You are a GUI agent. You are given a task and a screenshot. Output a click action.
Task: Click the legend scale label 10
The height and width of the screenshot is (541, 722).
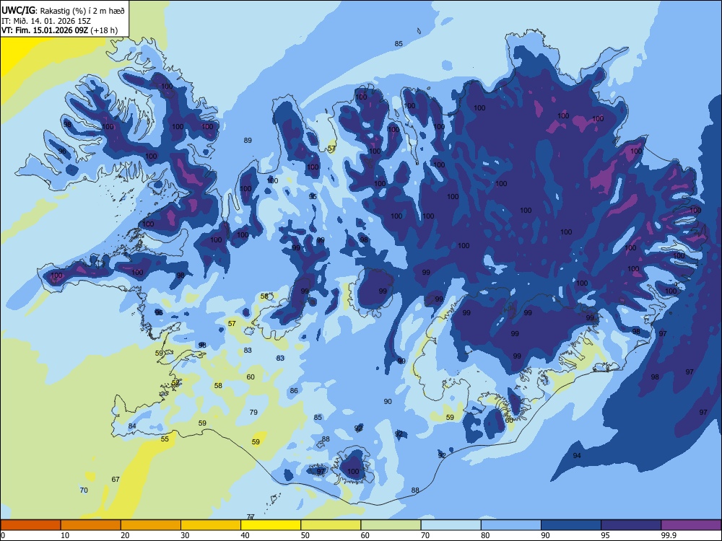(x=65, y=535)
